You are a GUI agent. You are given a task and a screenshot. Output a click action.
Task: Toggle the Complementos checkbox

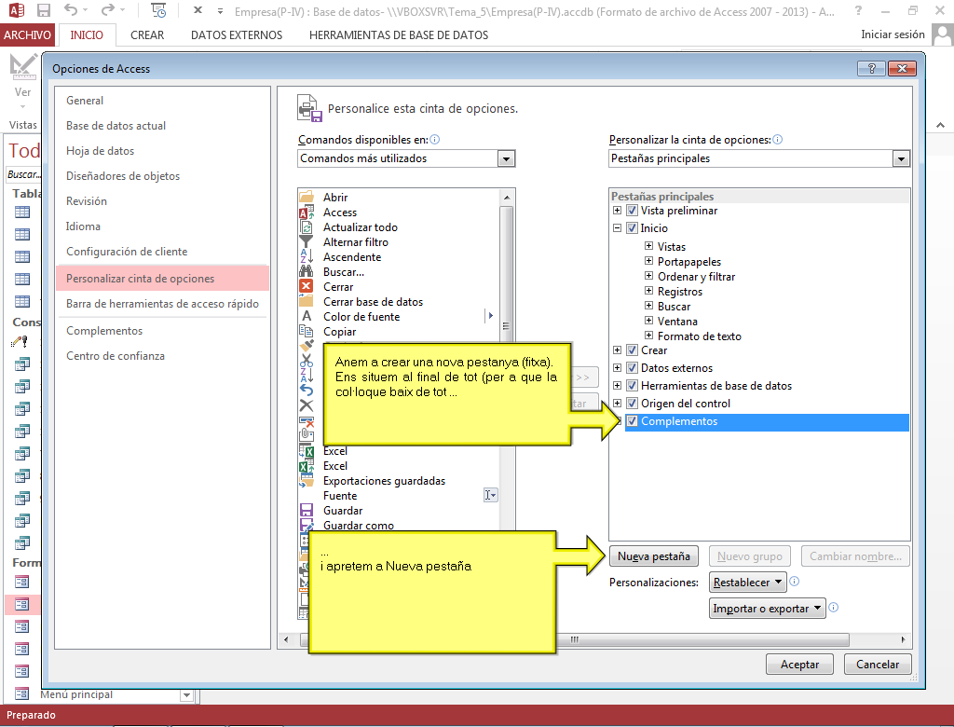click(x=633, y=420)
